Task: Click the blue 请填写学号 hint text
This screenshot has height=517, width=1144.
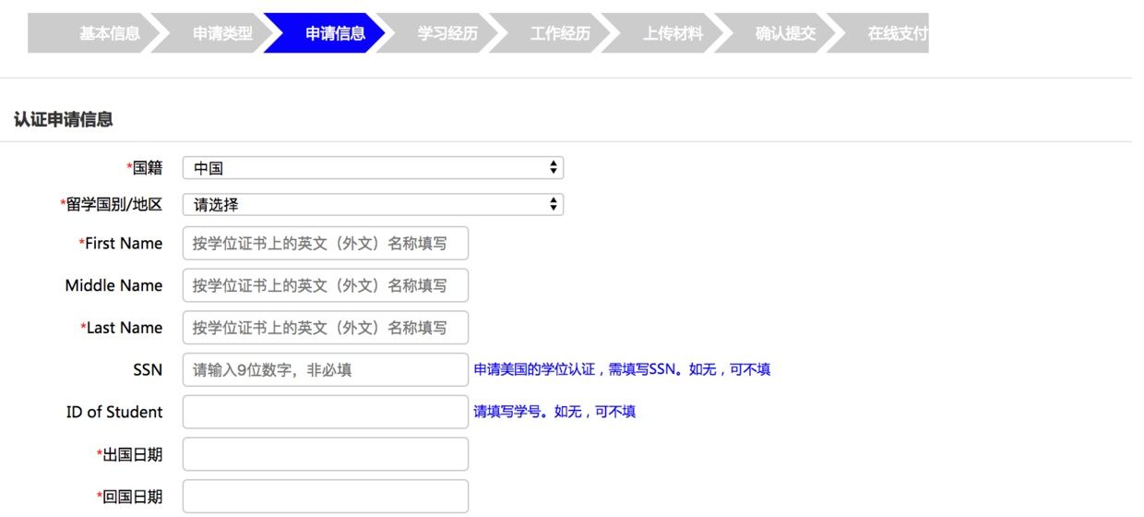Action: [554, 412]
